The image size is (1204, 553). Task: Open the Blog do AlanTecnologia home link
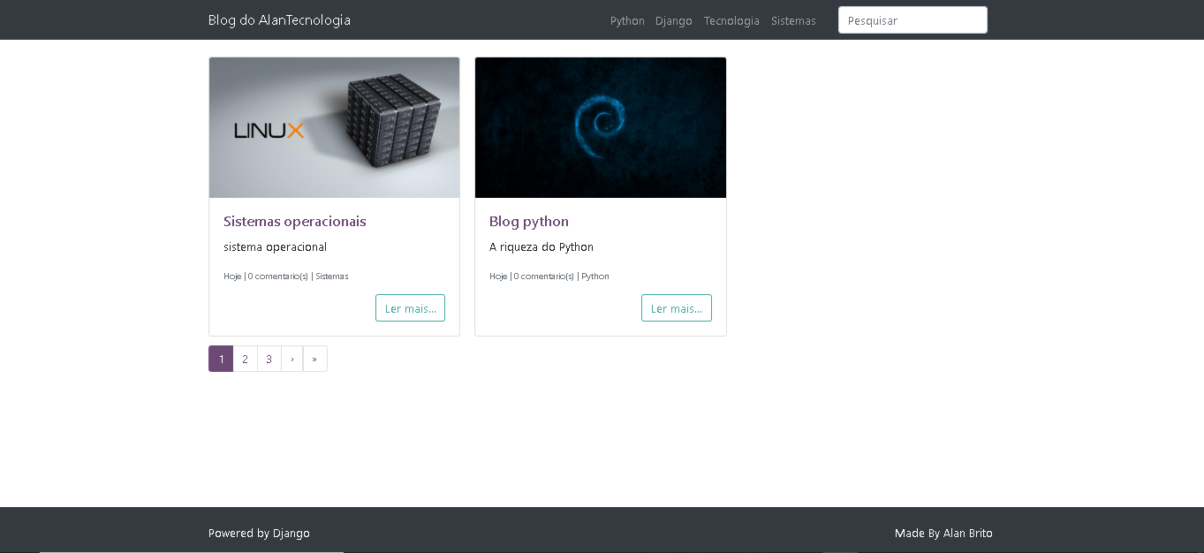279,19
